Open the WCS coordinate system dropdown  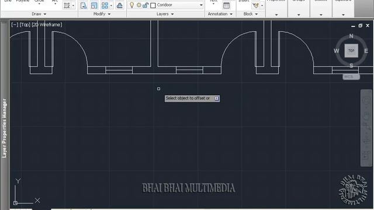[351, 77]
